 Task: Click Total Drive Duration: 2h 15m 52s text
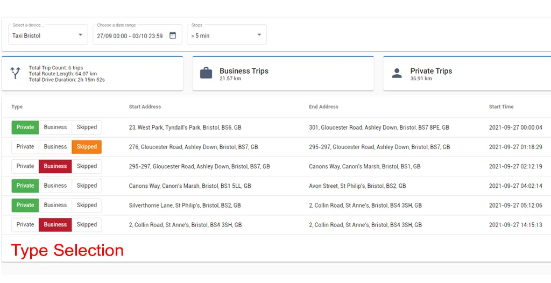click(x=67, y=80)
